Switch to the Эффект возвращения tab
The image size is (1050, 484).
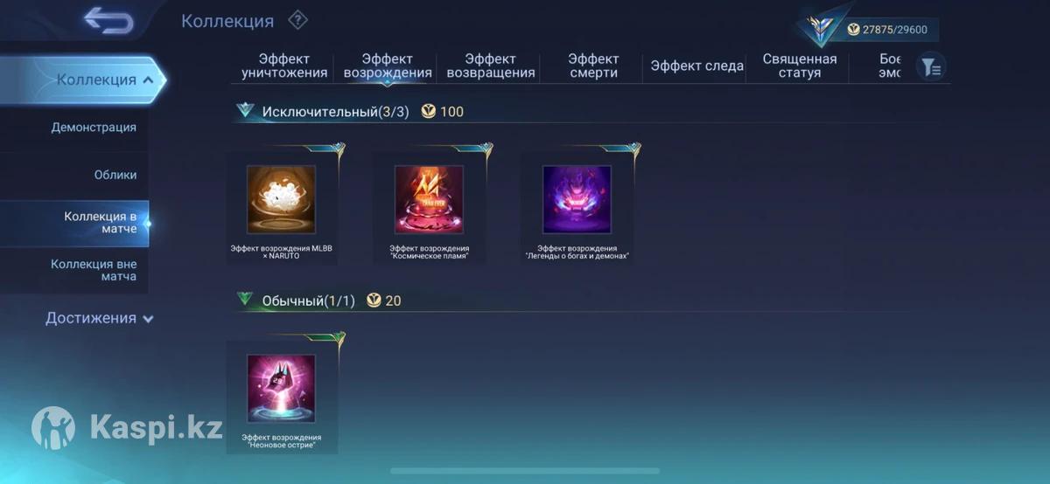pos(491,66)
